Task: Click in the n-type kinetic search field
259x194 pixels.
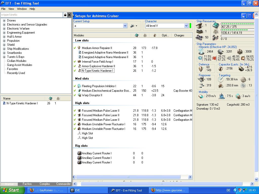Action: point(32,15)
